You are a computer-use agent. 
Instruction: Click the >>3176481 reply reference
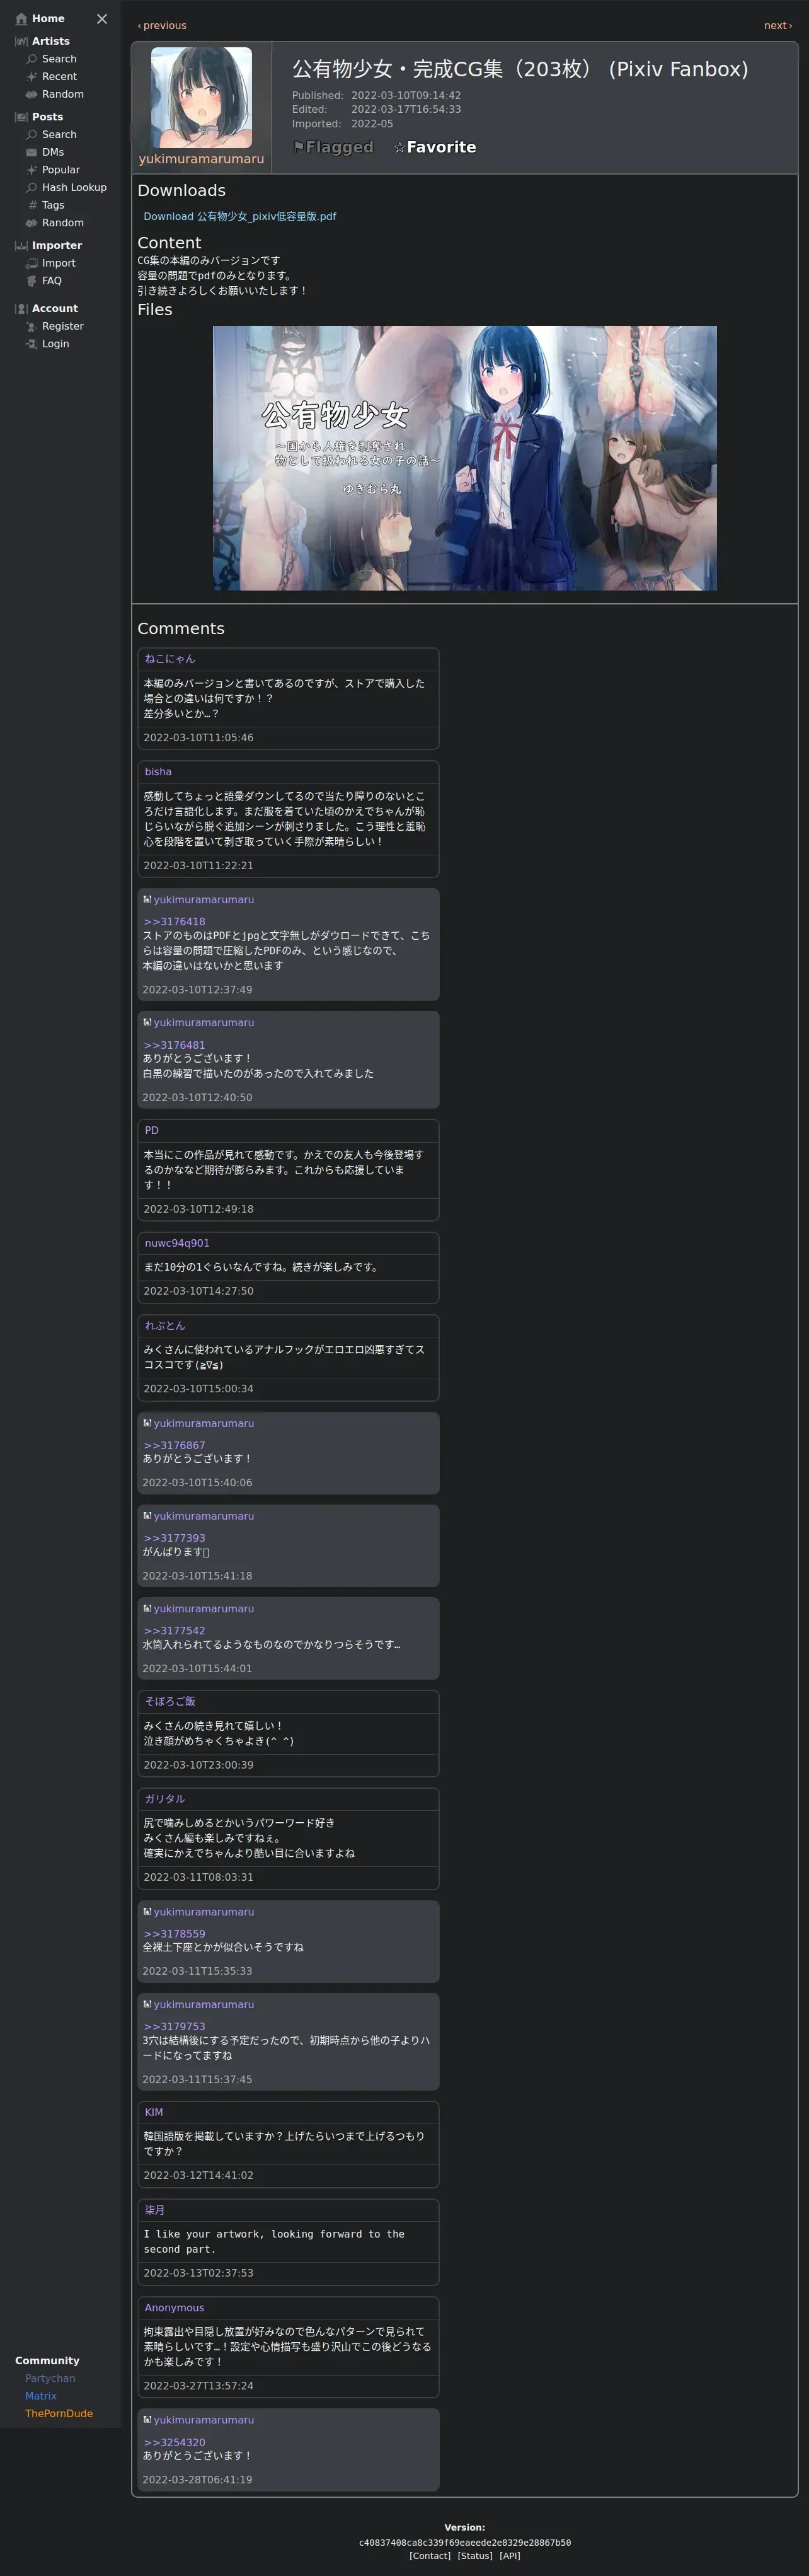(x=174, y=1045)
